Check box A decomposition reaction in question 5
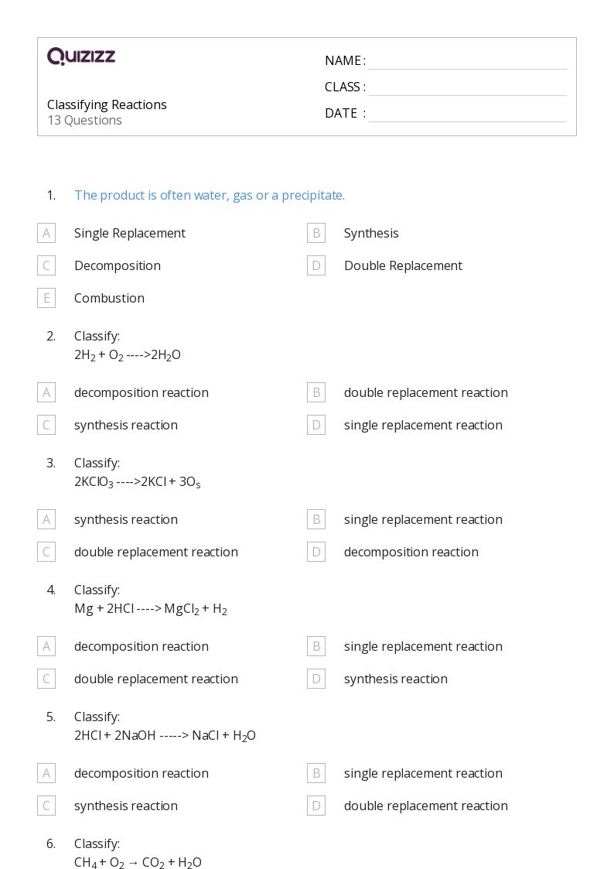614x869 pixels. coord(46,773)
